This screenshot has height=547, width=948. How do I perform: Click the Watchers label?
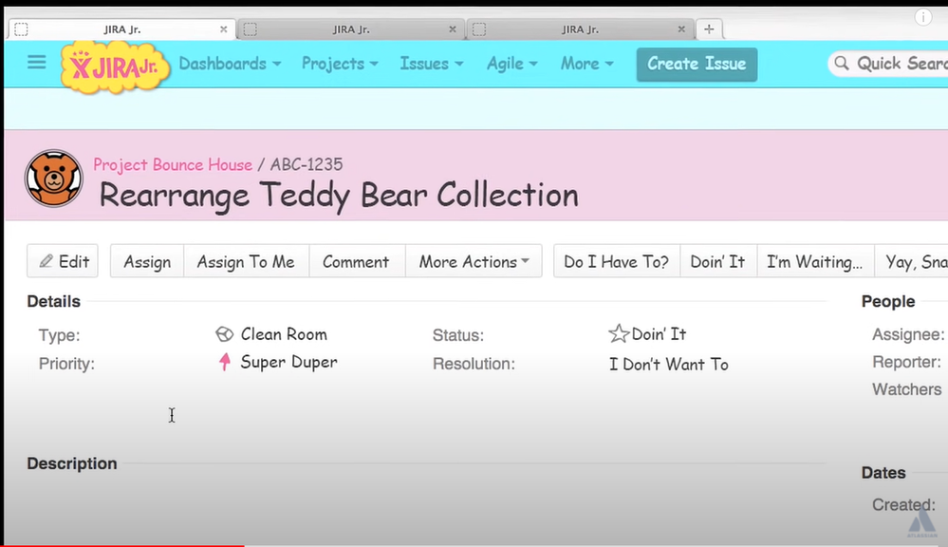[x=906, y=389]
